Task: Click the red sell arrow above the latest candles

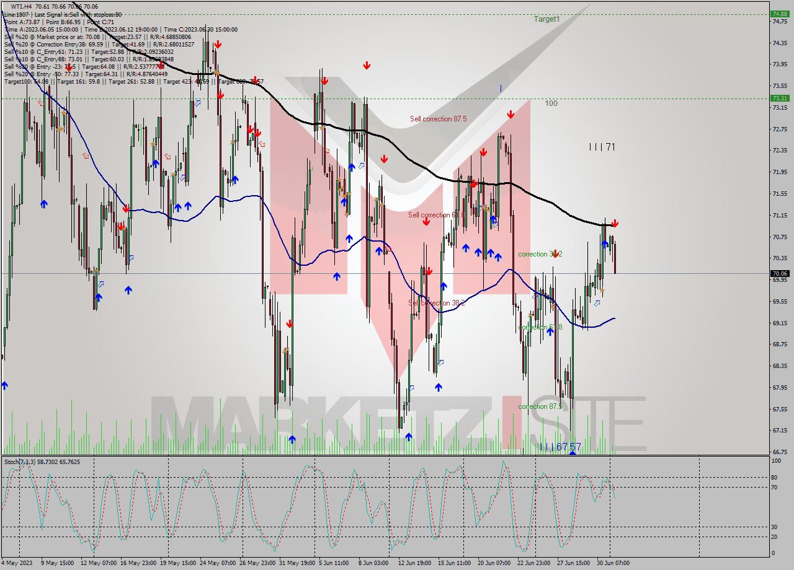Action: coord(615,223)
